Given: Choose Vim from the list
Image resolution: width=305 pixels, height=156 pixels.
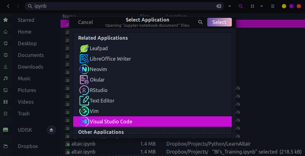Looking at the screenshot, I should 152,111.
